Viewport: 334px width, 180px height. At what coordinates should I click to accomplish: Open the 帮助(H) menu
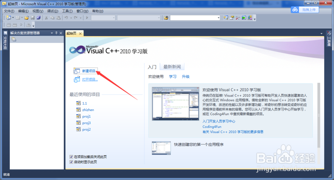(x=98, y=11)
